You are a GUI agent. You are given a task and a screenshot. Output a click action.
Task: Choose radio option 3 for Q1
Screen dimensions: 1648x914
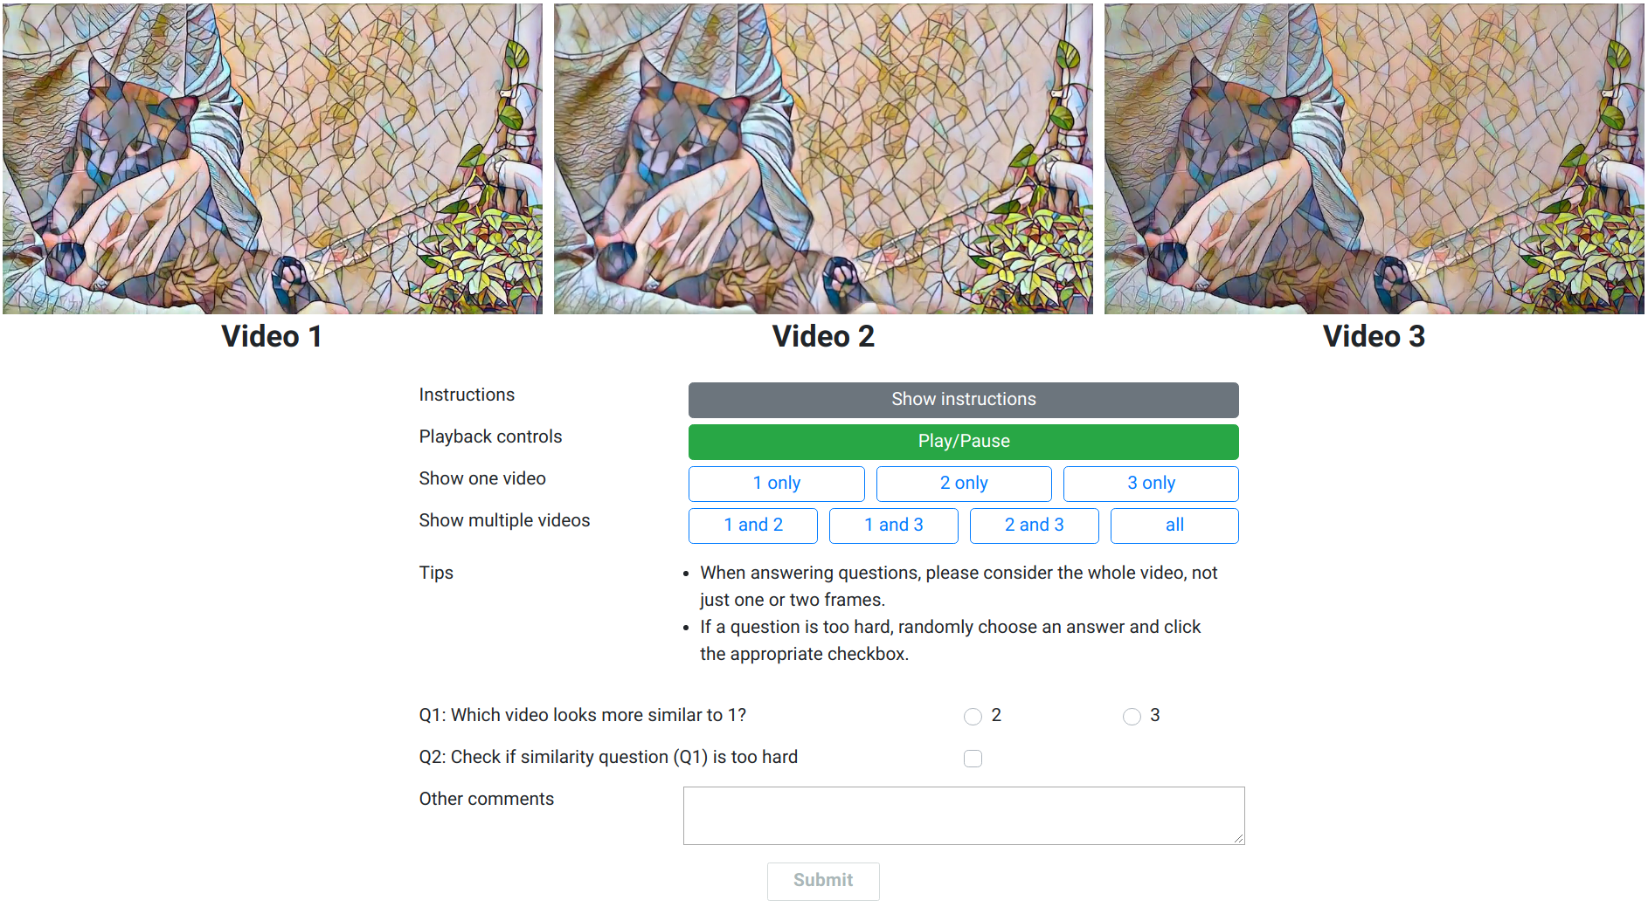tap(1132, 717)
